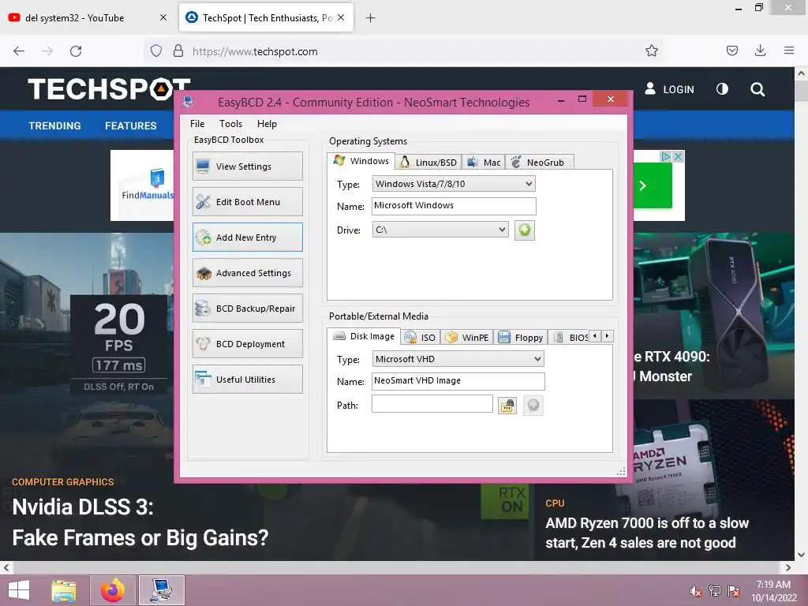Viewport: 808px width, 606px height.
Task: Open the Tools menu in EasyBCD
Action: coord(230,124)
